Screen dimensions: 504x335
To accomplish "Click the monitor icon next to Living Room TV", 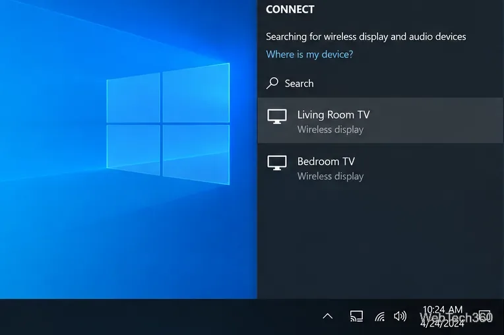I will 277,116.
